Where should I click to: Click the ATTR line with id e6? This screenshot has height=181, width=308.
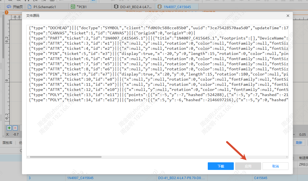(x=158, y=69)
